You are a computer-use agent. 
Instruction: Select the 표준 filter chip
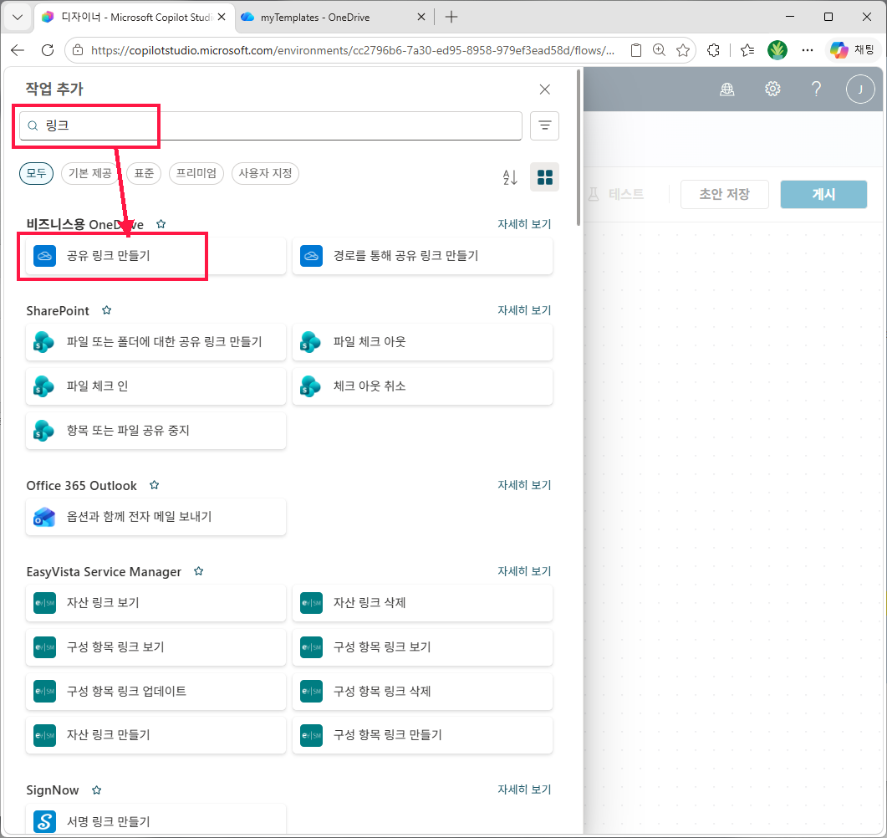(144, 173)
